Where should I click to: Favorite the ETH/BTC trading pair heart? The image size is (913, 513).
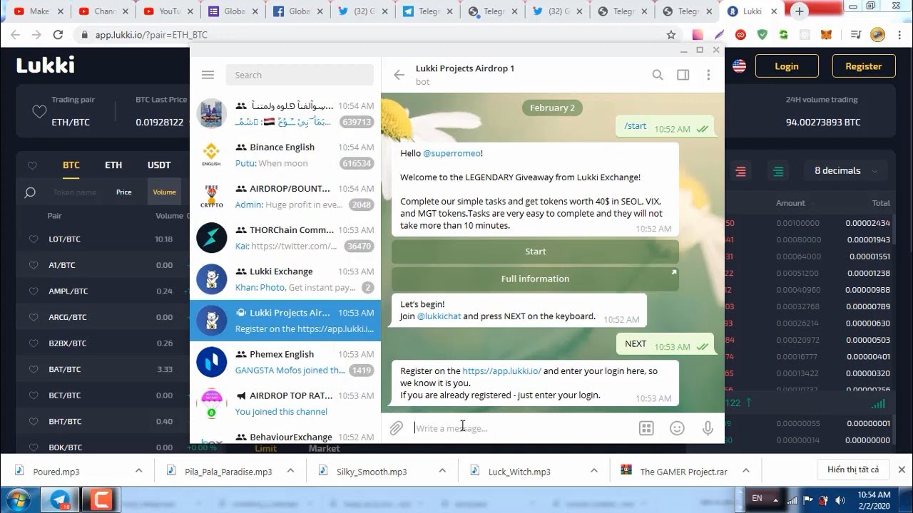tap(39, 112)
